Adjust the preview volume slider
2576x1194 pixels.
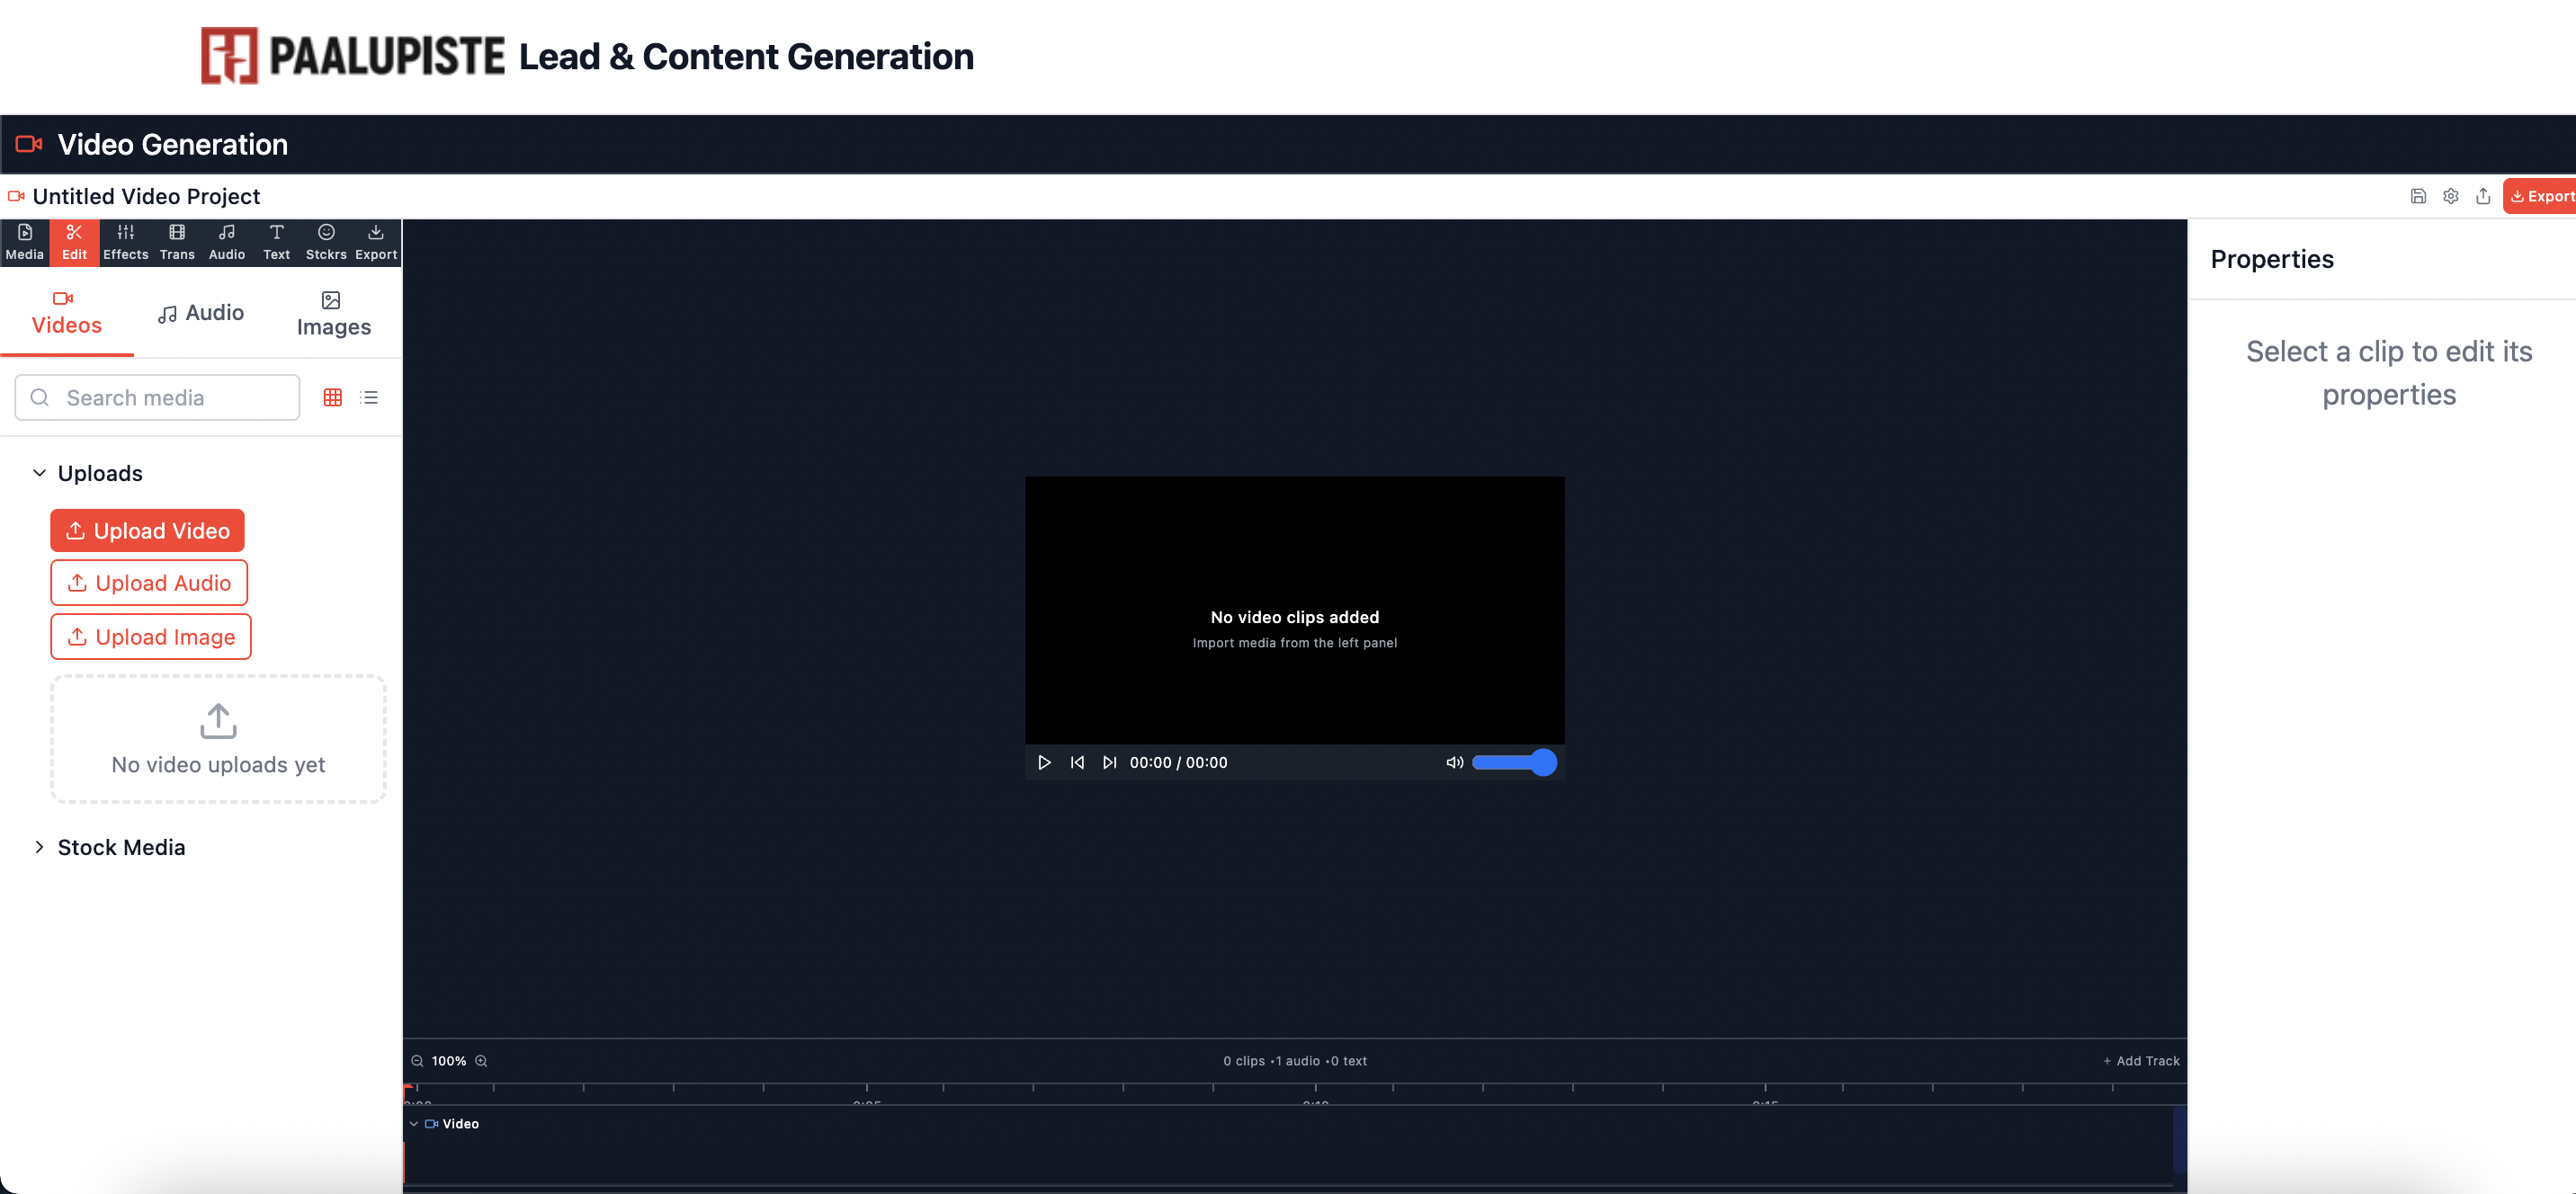1515,763
